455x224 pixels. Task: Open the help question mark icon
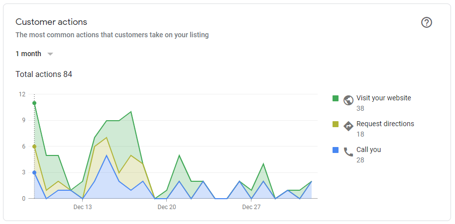pos(426,22)
